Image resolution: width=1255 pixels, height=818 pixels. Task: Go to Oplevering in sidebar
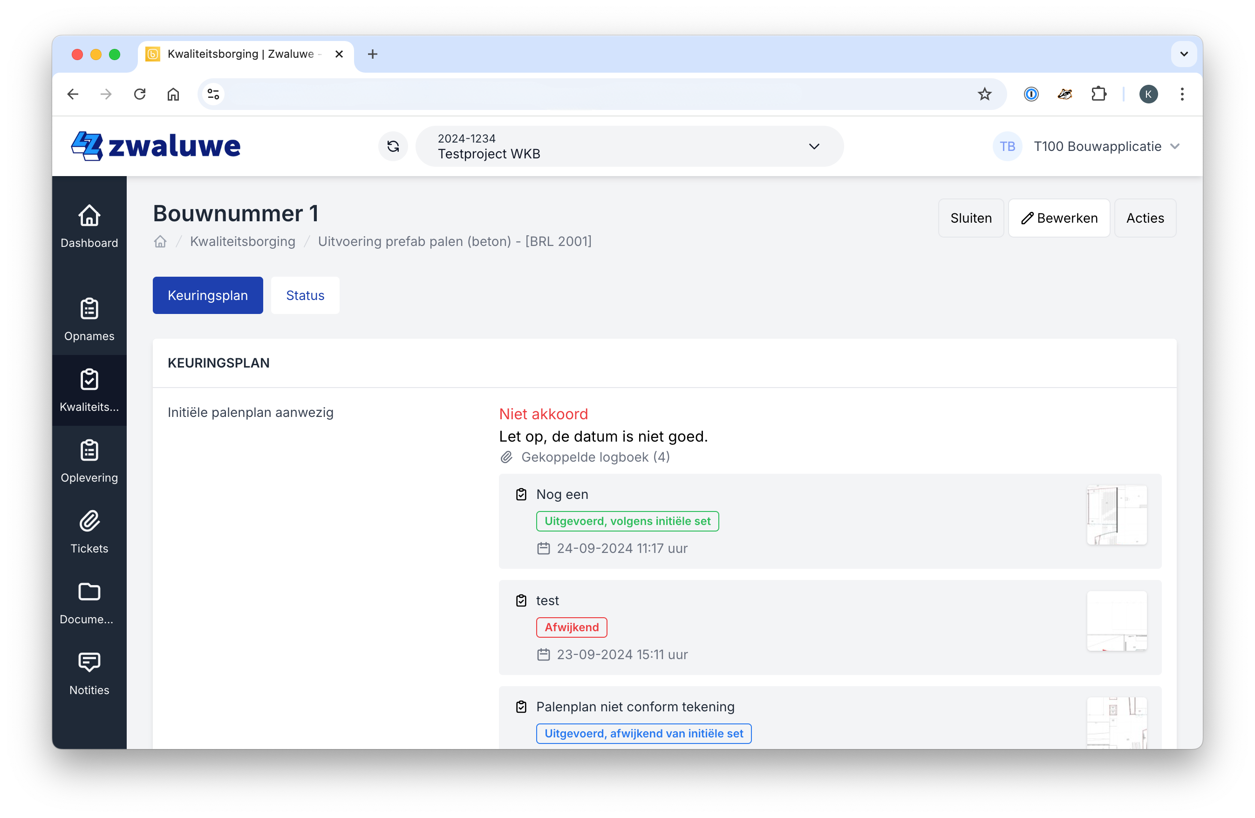(x=89, y=462)
